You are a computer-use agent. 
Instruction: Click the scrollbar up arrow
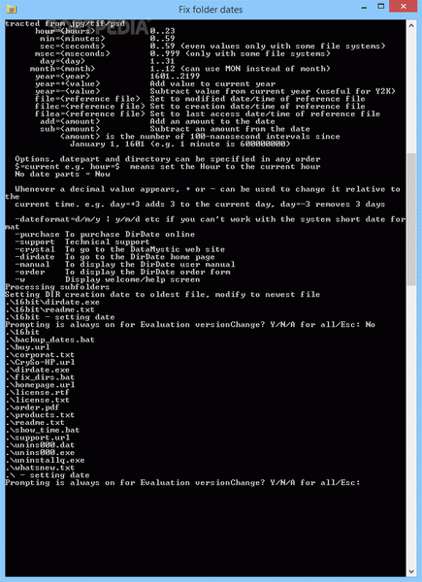point(411,25)
